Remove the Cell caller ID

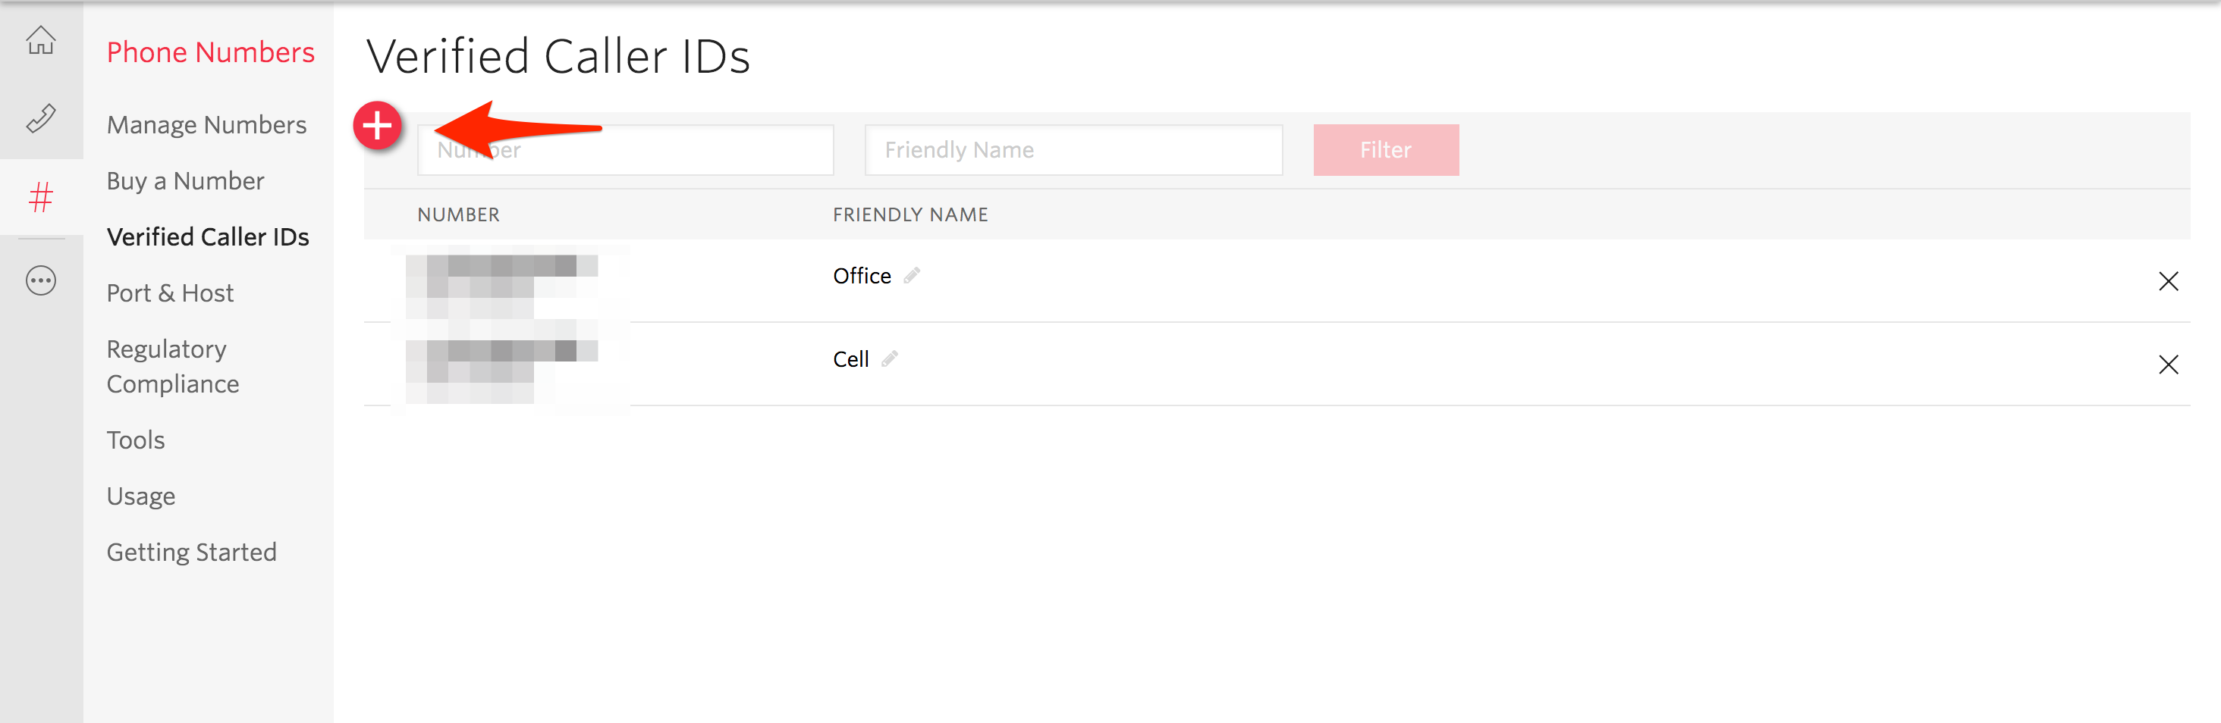click(x=2168, y=365)
